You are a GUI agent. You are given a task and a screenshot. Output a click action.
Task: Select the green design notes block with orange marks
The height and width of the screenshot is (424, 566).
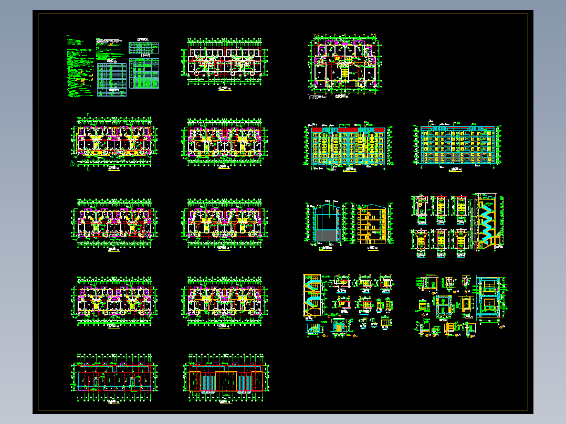tap(80, 67)
